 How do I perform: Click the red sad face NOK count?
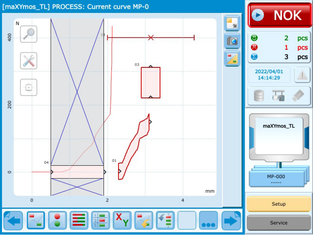[x=254, y=47]
